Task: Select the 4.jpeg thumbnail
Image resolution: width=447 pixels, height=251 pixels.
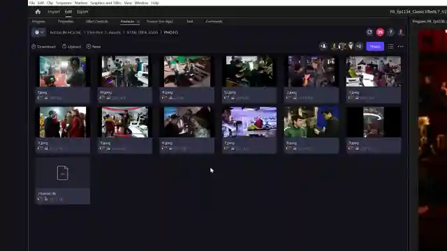Action: 63,122
